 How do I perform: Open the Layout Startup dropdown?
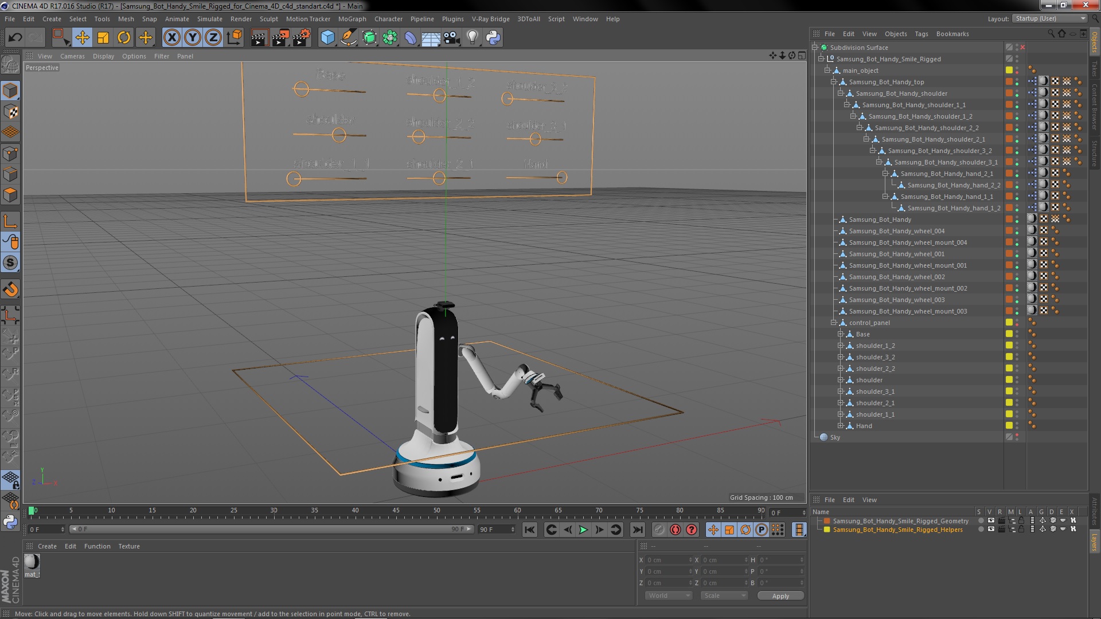click(x=1050, y=18)
